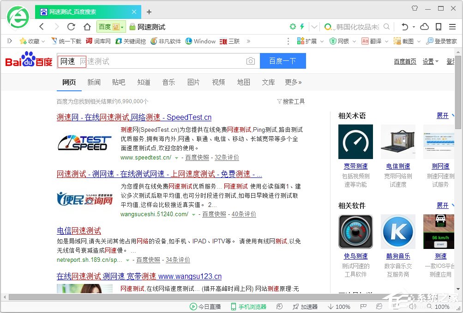Click the mobile phone sync icon near menu
The image size is (463, 313).
click(439, 27)
